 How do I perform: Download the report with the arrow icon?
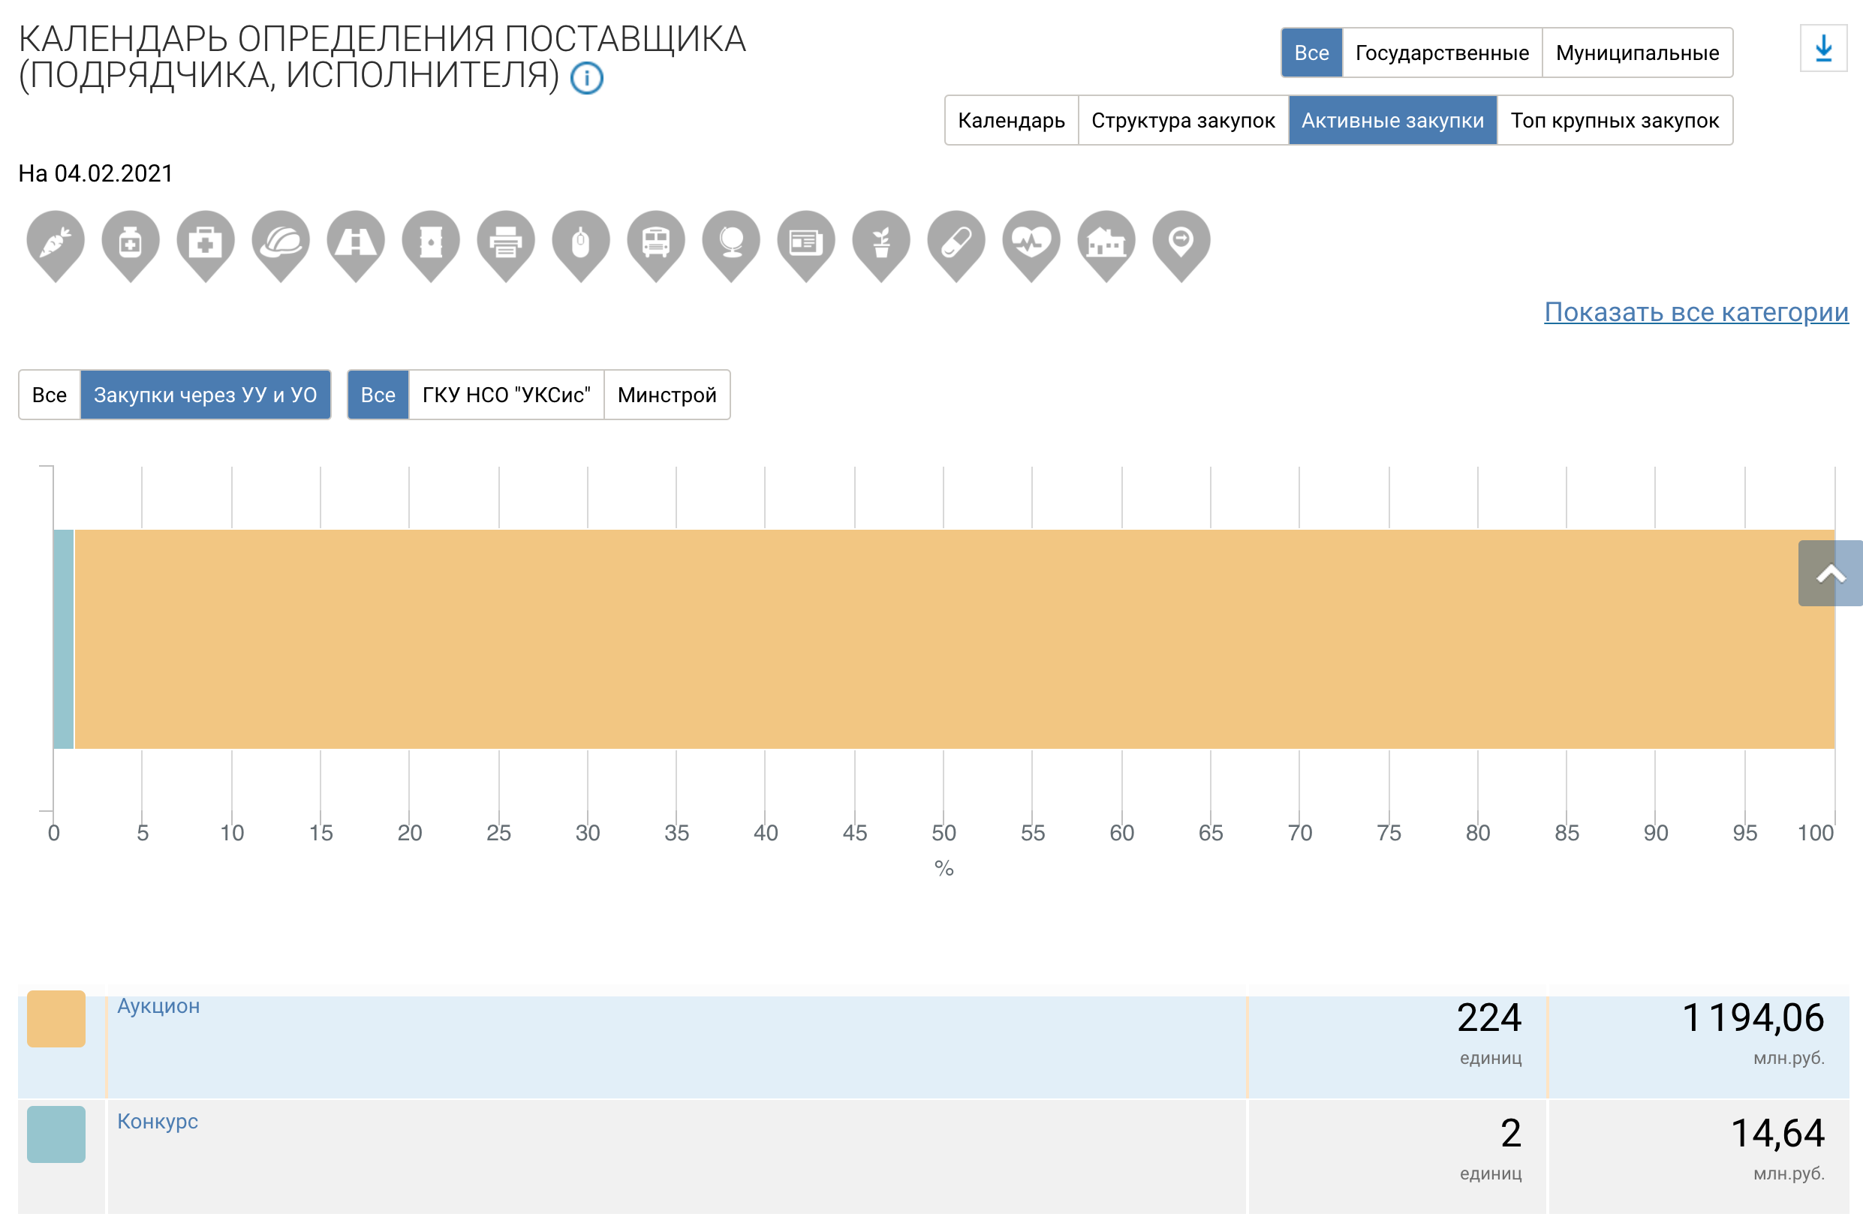(x=1823, y=49)
